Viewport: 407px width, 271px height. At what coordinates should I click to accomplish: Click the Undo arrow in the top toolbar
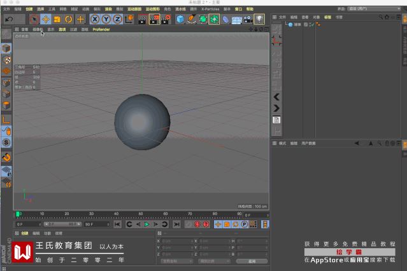coord(10,19)
